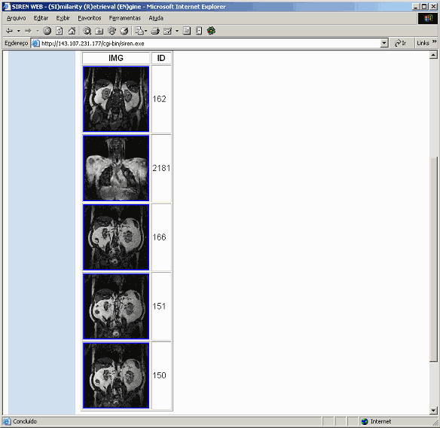The height and width of the screenshot is (428, 440).
Task: Click the Back arrow toolbar button
Action: [x=10, y=31]
